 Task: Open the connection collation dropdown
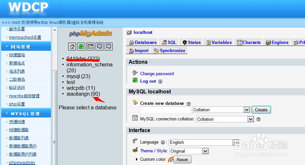[x=225, y=119]
